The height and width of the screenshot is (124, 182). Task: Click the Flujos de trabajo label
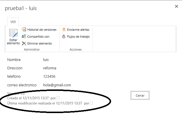click(x=78, y=37)
